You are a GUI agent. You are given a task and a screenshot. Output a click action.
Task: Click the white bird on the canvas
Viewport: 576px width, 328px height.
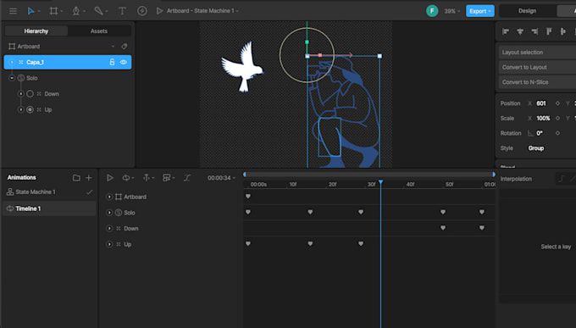(x=242, y=66)
